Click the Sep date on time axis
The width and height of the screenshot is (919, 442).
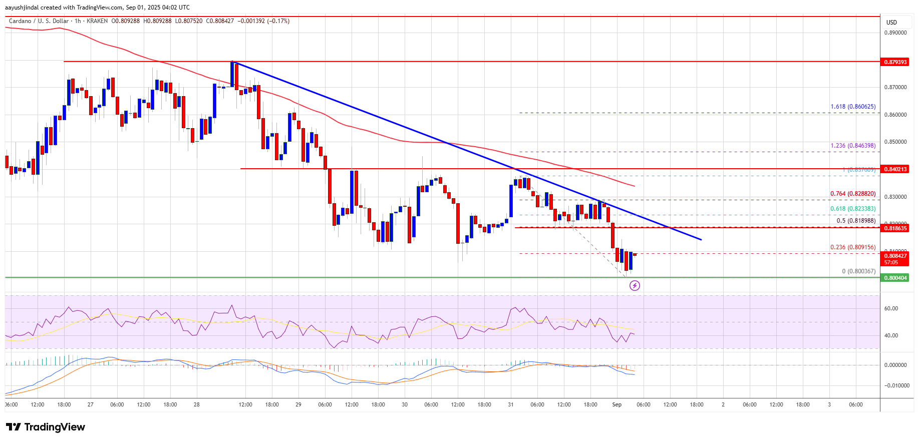(x=617, y=404)
